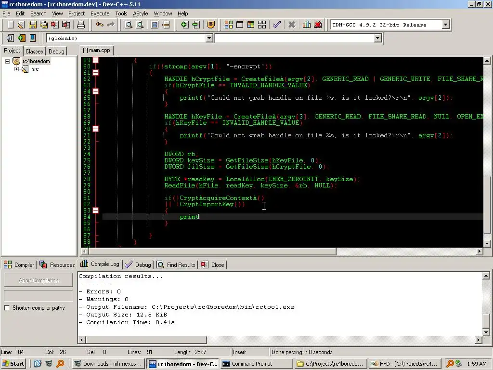Screen dimensions: 493x370
Task: Click the Save All toolbar icon
Action: [44, 25]
